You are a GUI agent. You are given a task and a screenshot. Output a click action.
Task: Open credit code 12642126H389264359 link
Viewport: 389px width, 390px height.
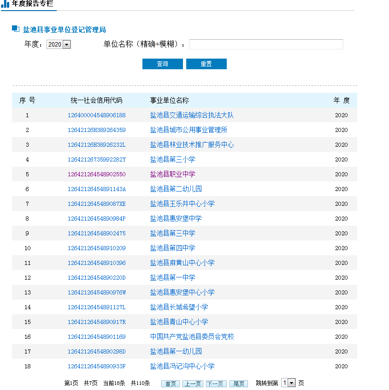(x=97, y=130)
